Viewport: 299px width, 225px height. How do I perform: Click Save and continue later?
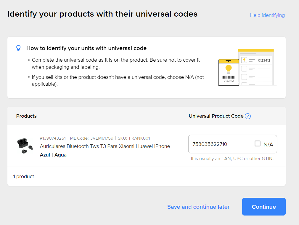198,207
